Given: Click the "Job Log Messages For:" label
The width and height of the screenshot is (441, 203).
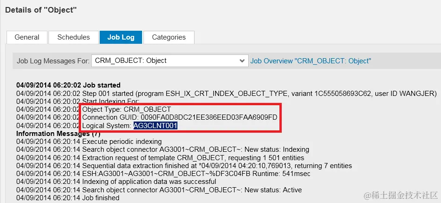Looking at the screenshot, I should tap(53, 61).
